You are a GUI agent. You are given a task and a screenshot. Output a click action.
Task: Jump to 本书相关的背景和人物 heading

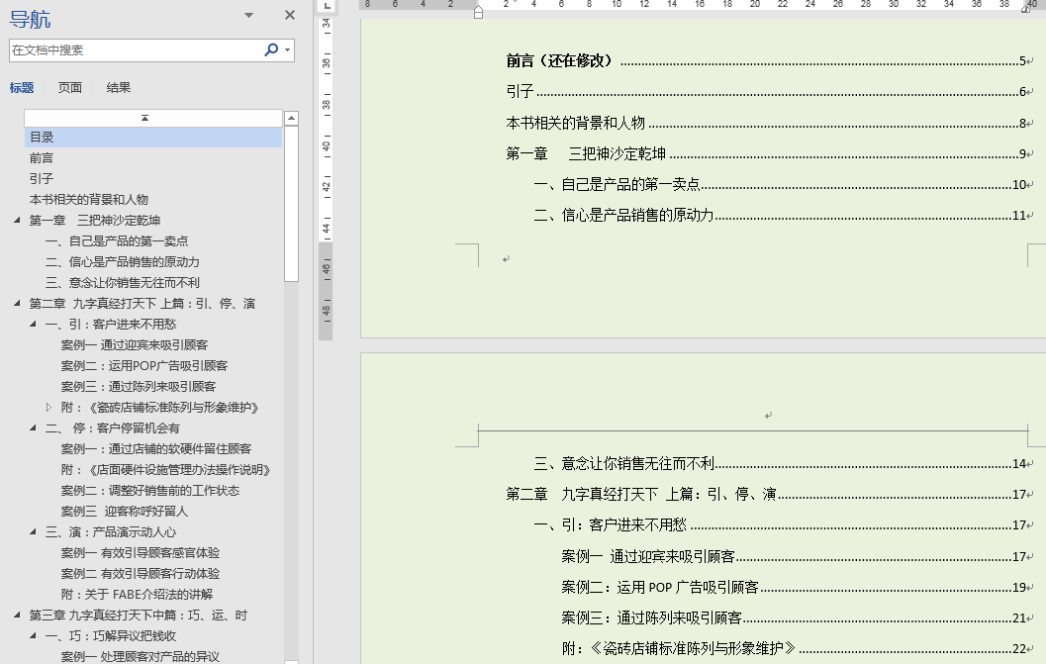[x=89, y=200]
